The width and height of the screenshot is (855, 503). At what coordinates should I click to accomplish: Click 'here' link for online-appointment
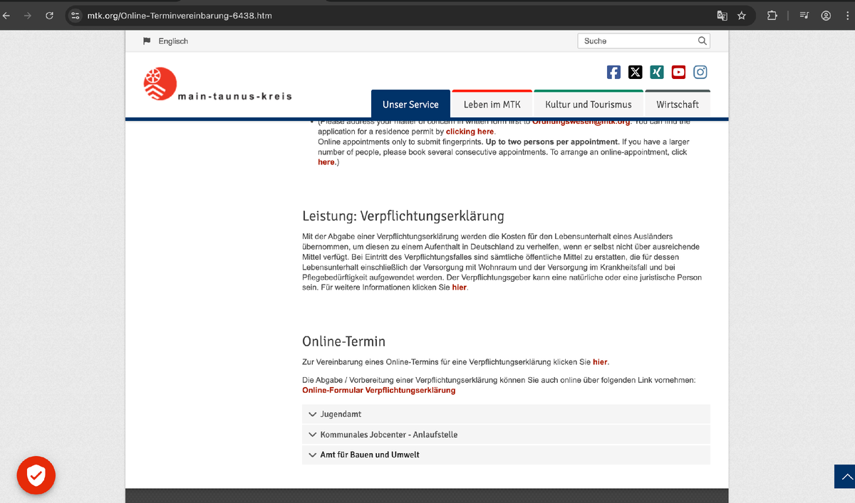click(x=326, y=162)
